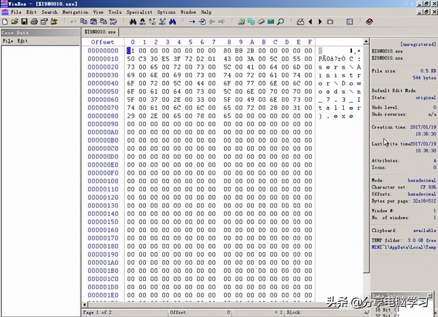Click the Open file folder icon
Image resolution: width=438 pixels, height=317 pixels.
14,22
